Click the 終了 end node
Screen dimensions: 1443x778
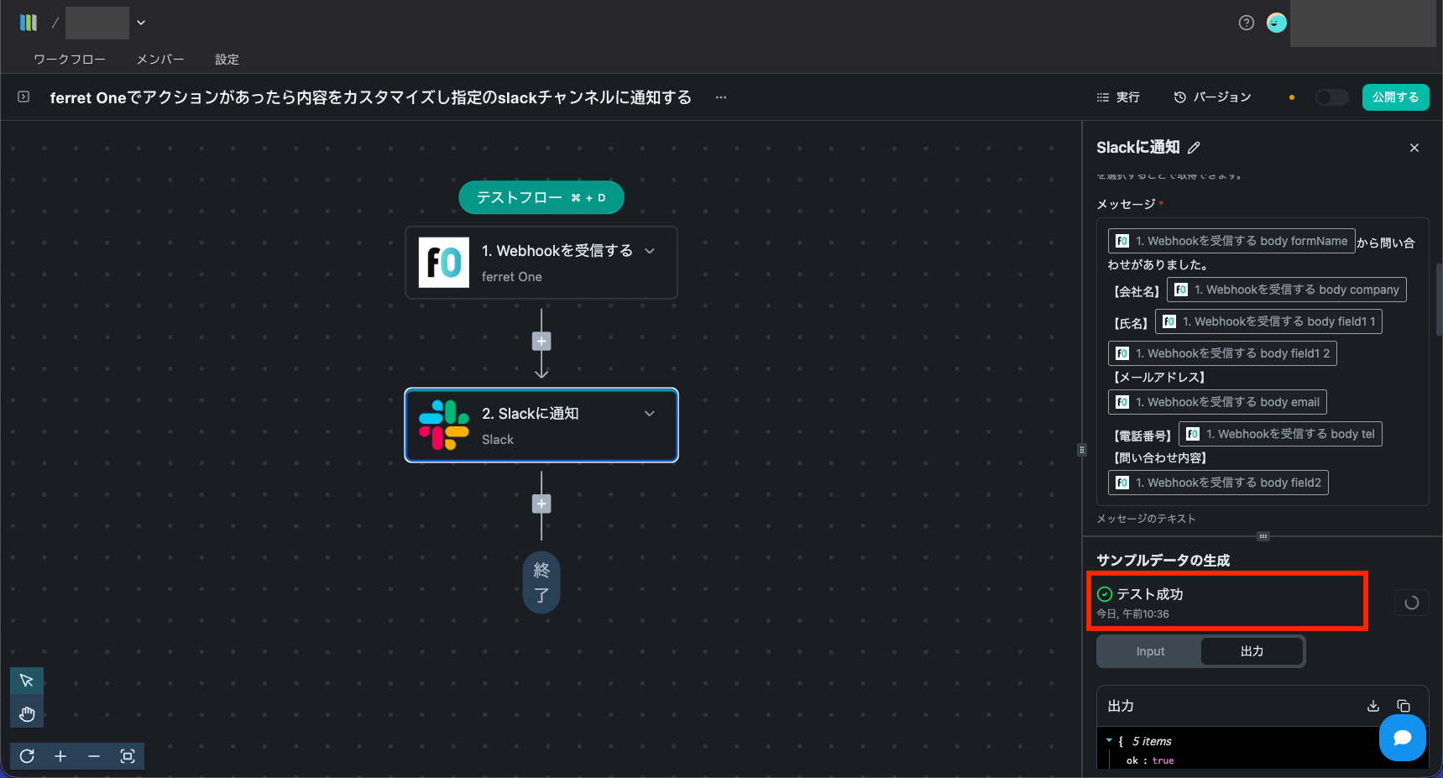541,582
